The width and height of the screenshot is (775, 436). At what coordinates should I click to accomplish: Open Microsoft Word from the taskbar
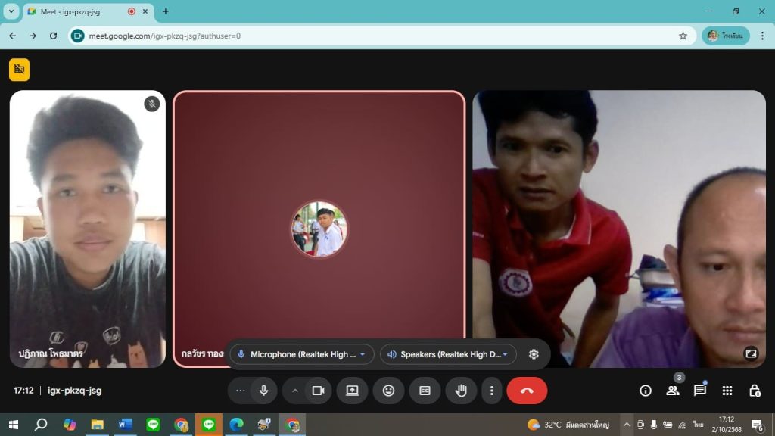125,425
